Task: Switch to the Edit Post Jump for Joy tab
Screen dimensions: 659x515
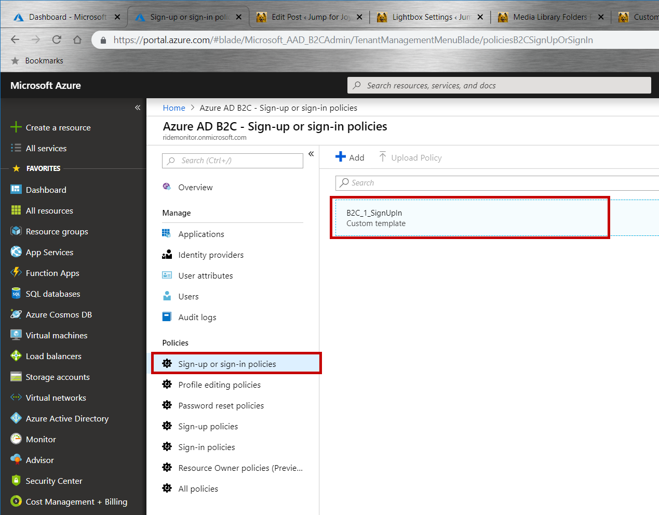Action: coord(310,17)
